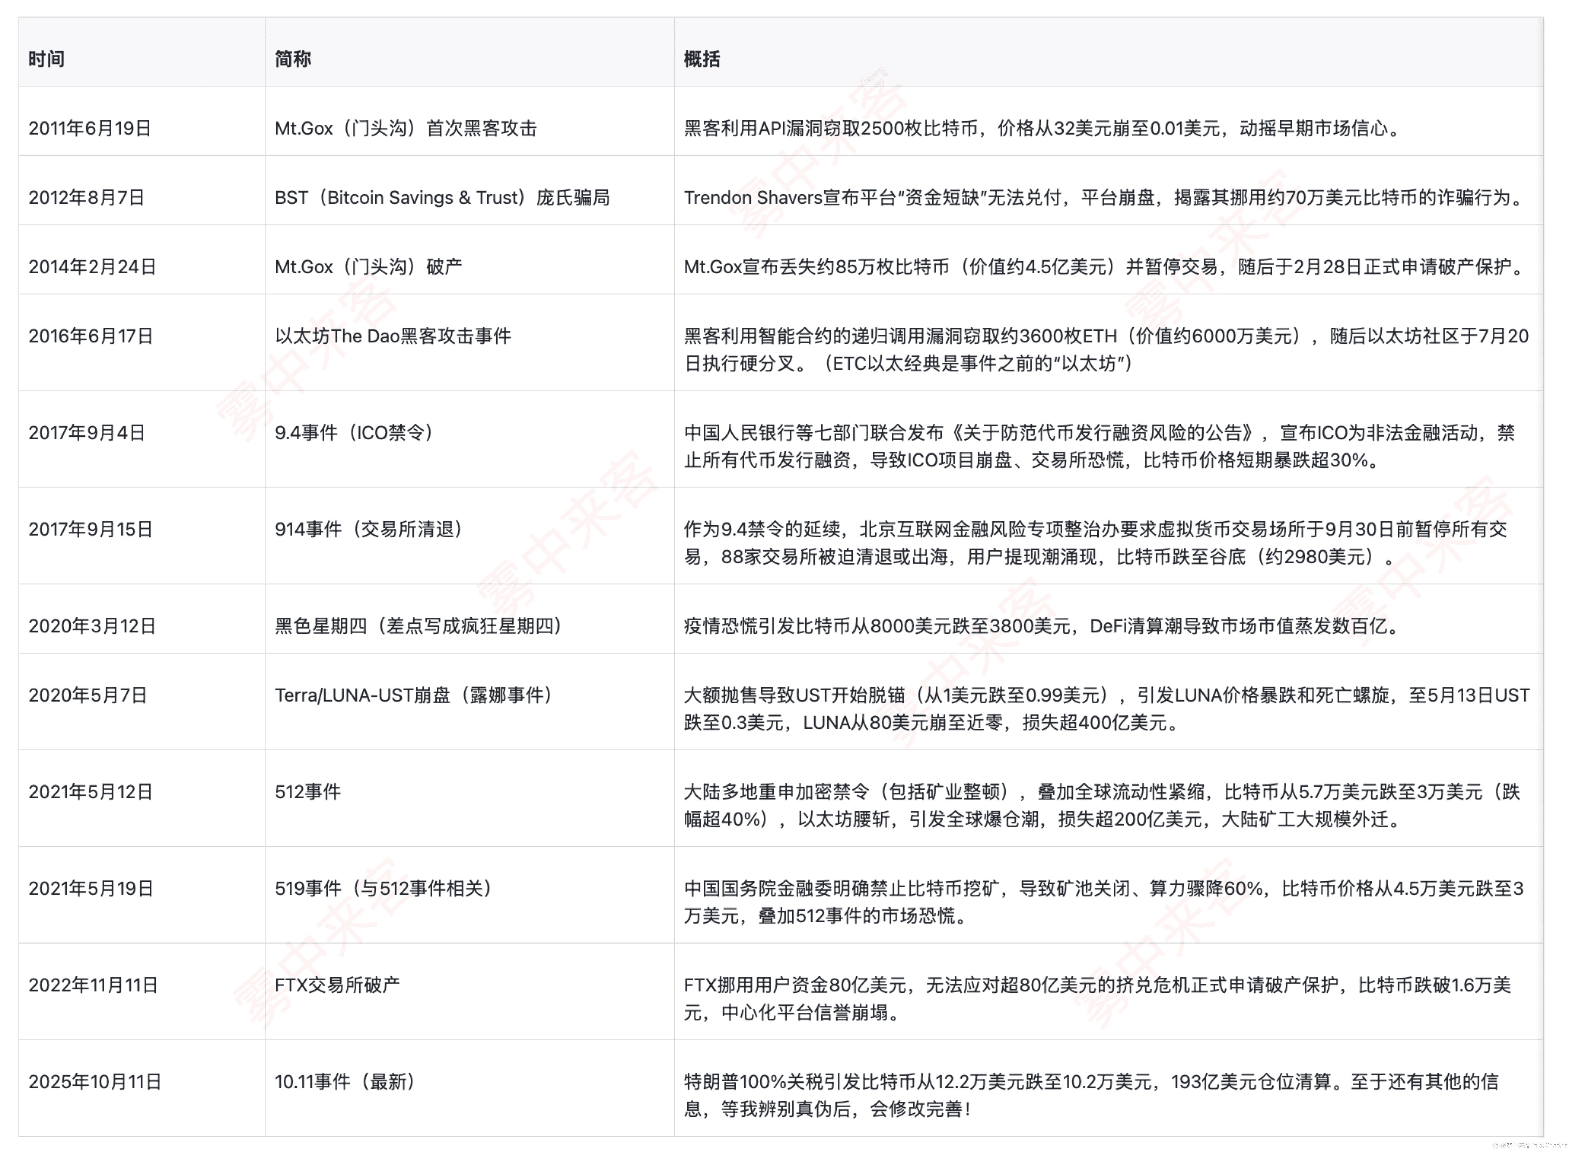Click the 512事件 name cell
This screenshot has width=1569, height=1152.
[x=307, y=792]
